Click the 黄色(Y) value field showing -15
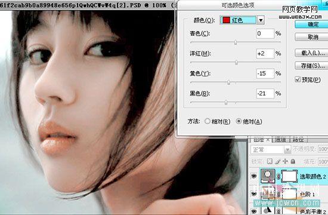The height and width of the screenshot is (215, 328). [x=265, y=73]
